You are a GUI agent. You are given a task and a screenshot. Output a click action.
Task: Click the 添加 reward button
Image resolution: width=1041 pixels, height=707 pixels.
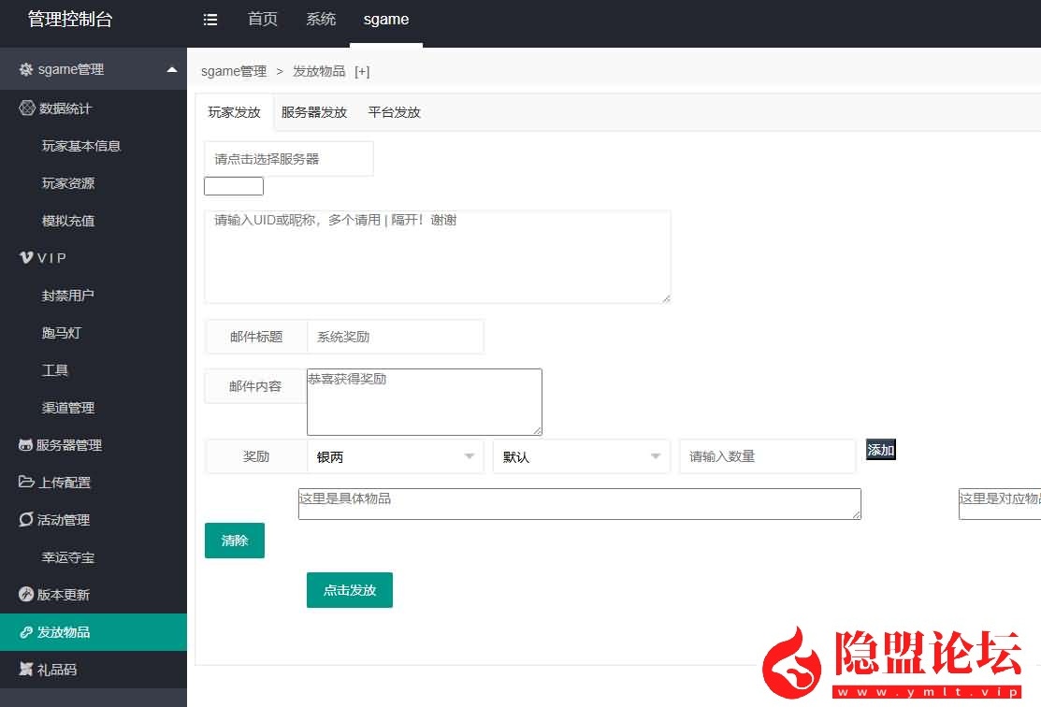pos(880,451)
